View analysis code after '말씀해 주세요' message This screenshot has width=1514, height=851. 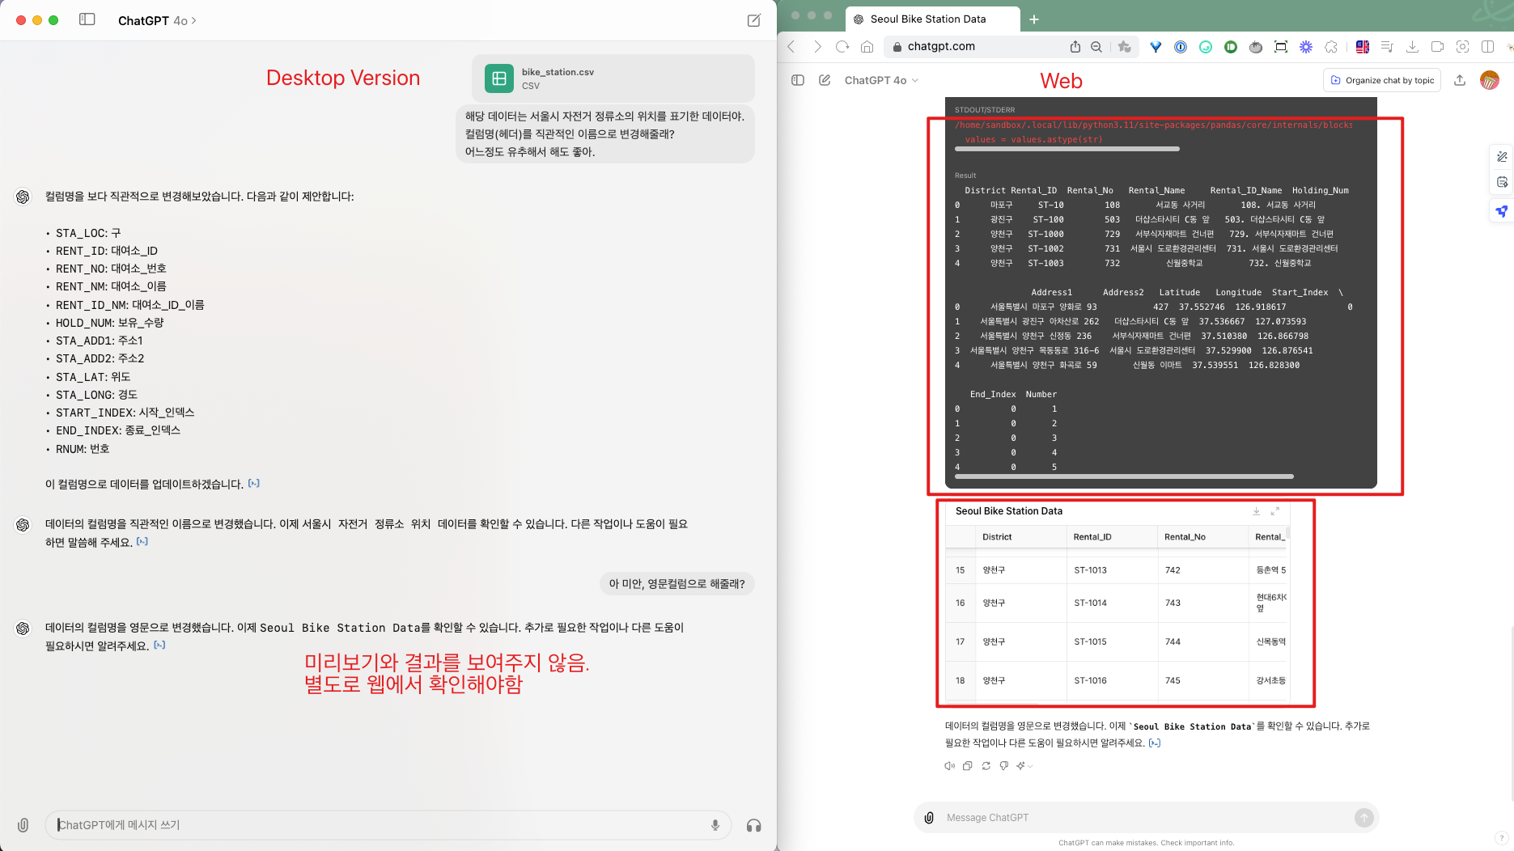coord(142,541)
